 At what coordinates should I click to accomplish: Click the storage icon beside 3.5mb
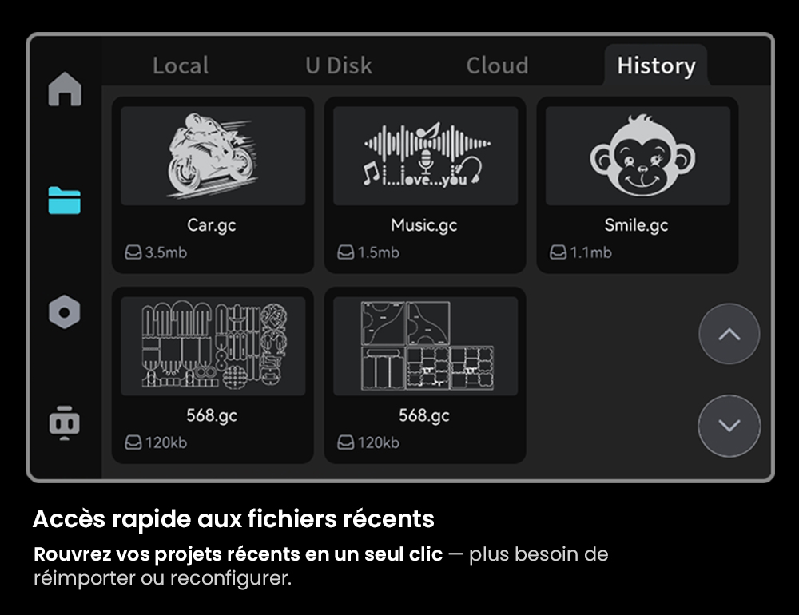click(x=133, y=252)
